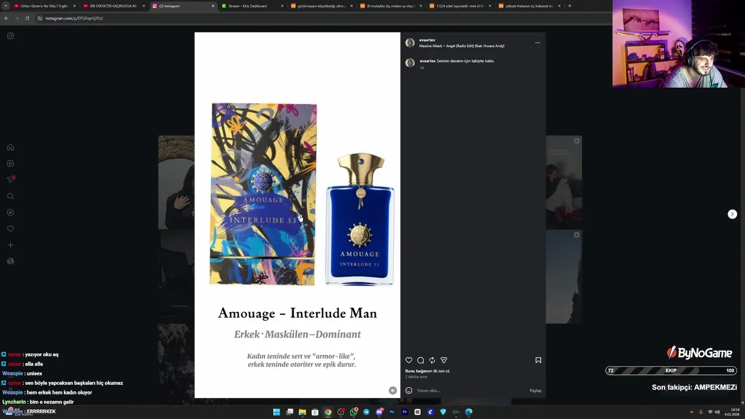Switch to Stream - Kick Dashboard tab
Viewport: 745px width, 419px height.
tap(252, 6)
